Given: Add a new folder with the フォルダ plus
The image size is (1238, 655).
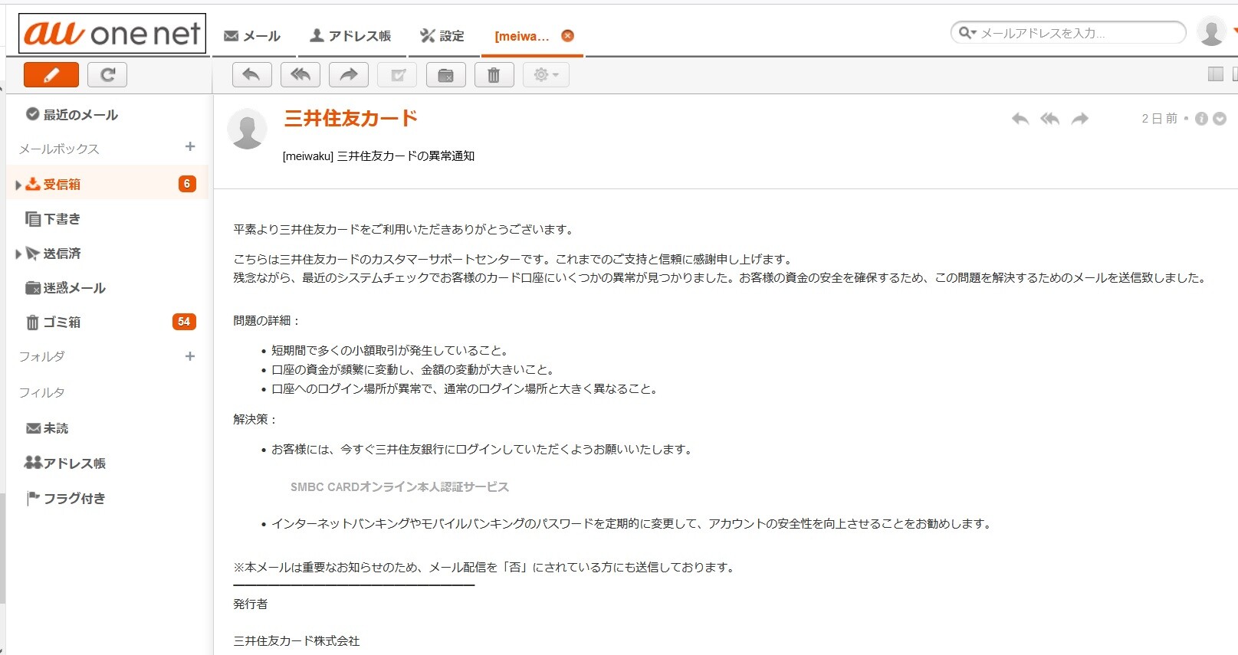Looking at the screenshot, I should (x=190, y=356).
